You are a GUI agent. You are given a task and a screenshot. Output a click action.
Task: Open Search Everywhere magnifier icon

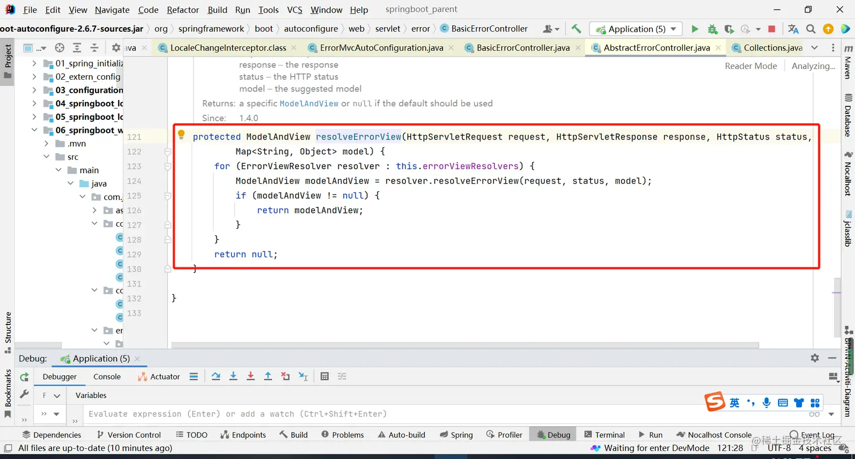(811, 29)
